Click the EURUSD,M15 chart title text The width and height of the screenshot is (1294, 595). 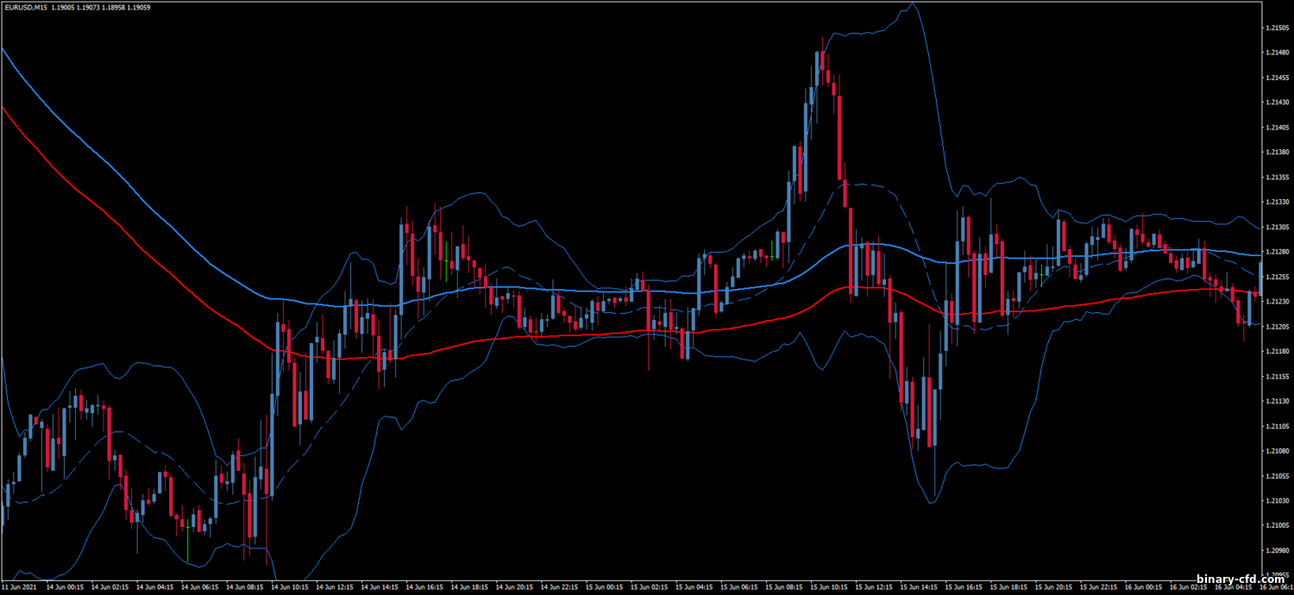click(x=24, y=7)
